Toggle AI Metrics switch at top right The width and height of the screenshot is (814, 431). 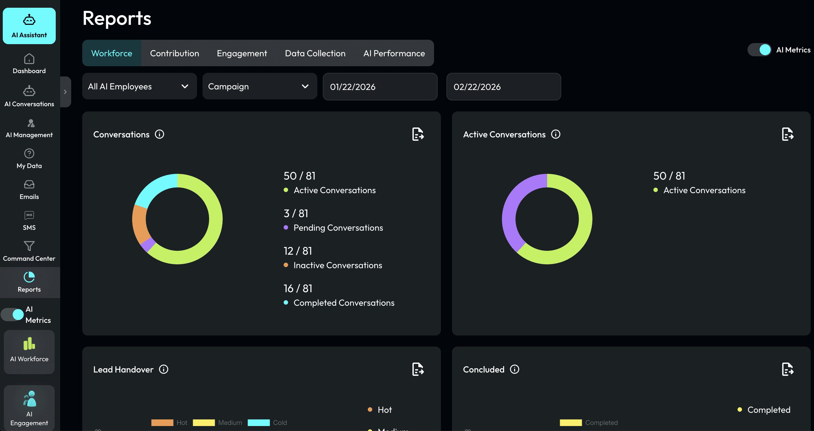pos(759,50)
